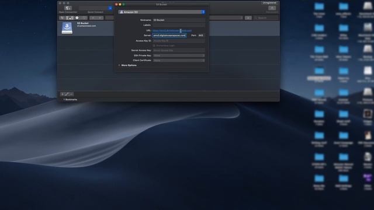Add a new bookmark with the plus button
Image resolution: width=374 pixels, height=210 pixels.
point(63,94)
